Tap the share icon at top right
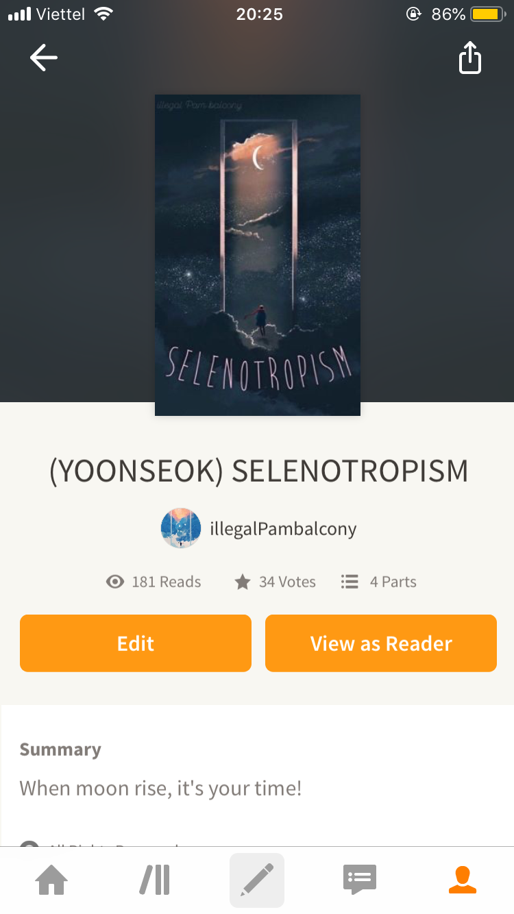Screen dimensions: 514x914 470,58
